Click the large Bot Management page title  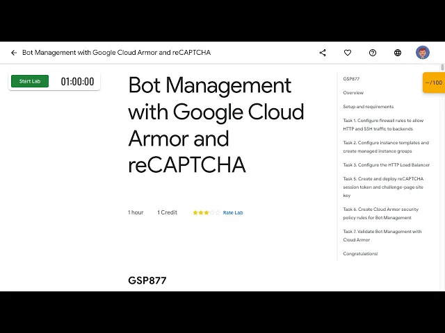[216, 125]
